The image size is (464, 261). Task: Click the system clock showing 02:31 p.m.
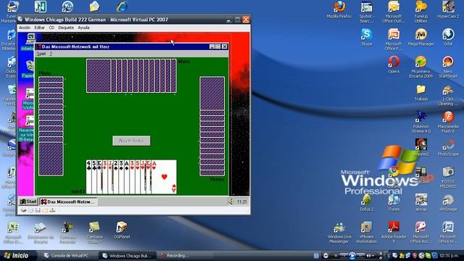click(450, 255)
